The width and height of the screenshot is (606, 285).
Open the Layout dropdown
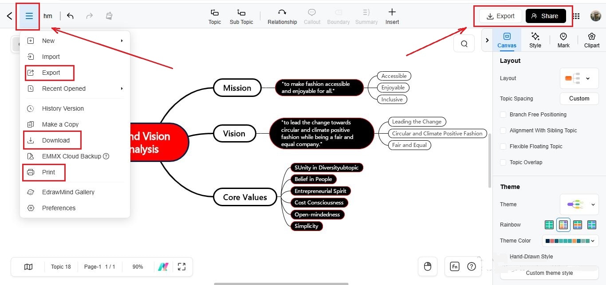[579, 78]
